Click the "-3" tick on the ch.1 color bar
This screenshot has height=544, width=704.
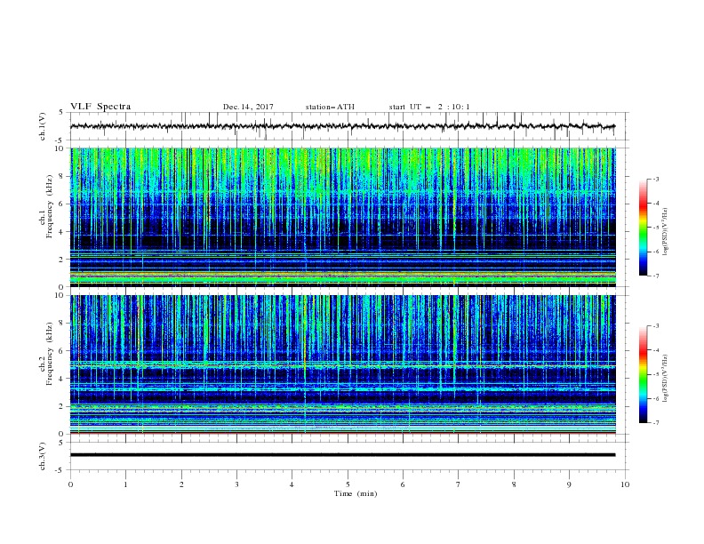655,179
